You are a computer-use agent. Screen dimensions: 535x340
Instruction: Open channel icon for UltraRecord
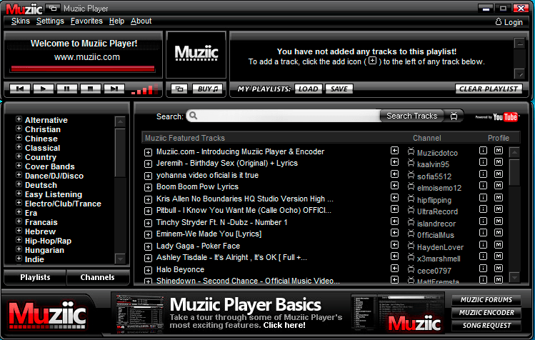[411, 209]
